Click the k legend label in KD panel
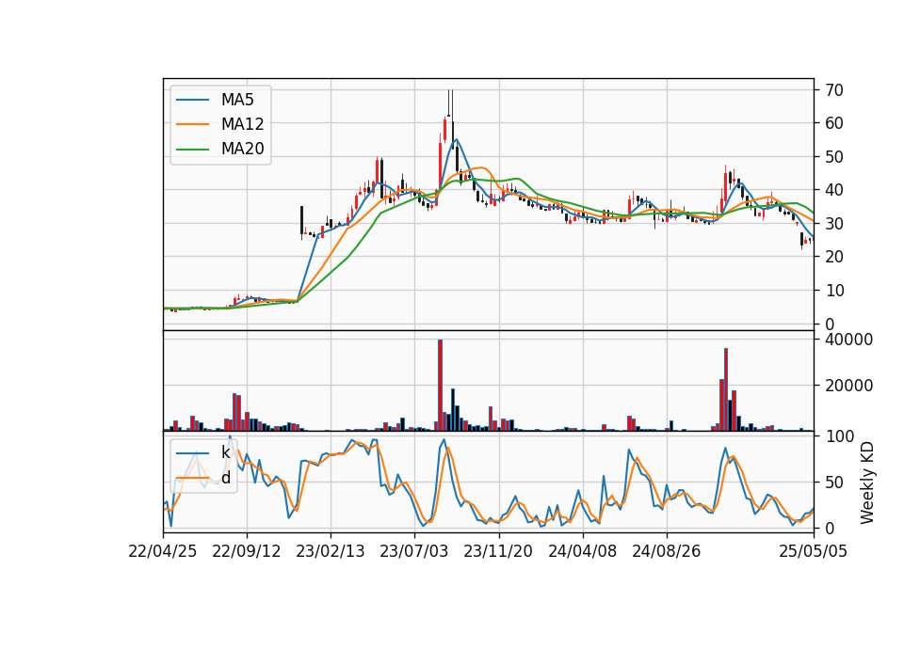This screenshot has height=649, width=904. click(225, 452)
